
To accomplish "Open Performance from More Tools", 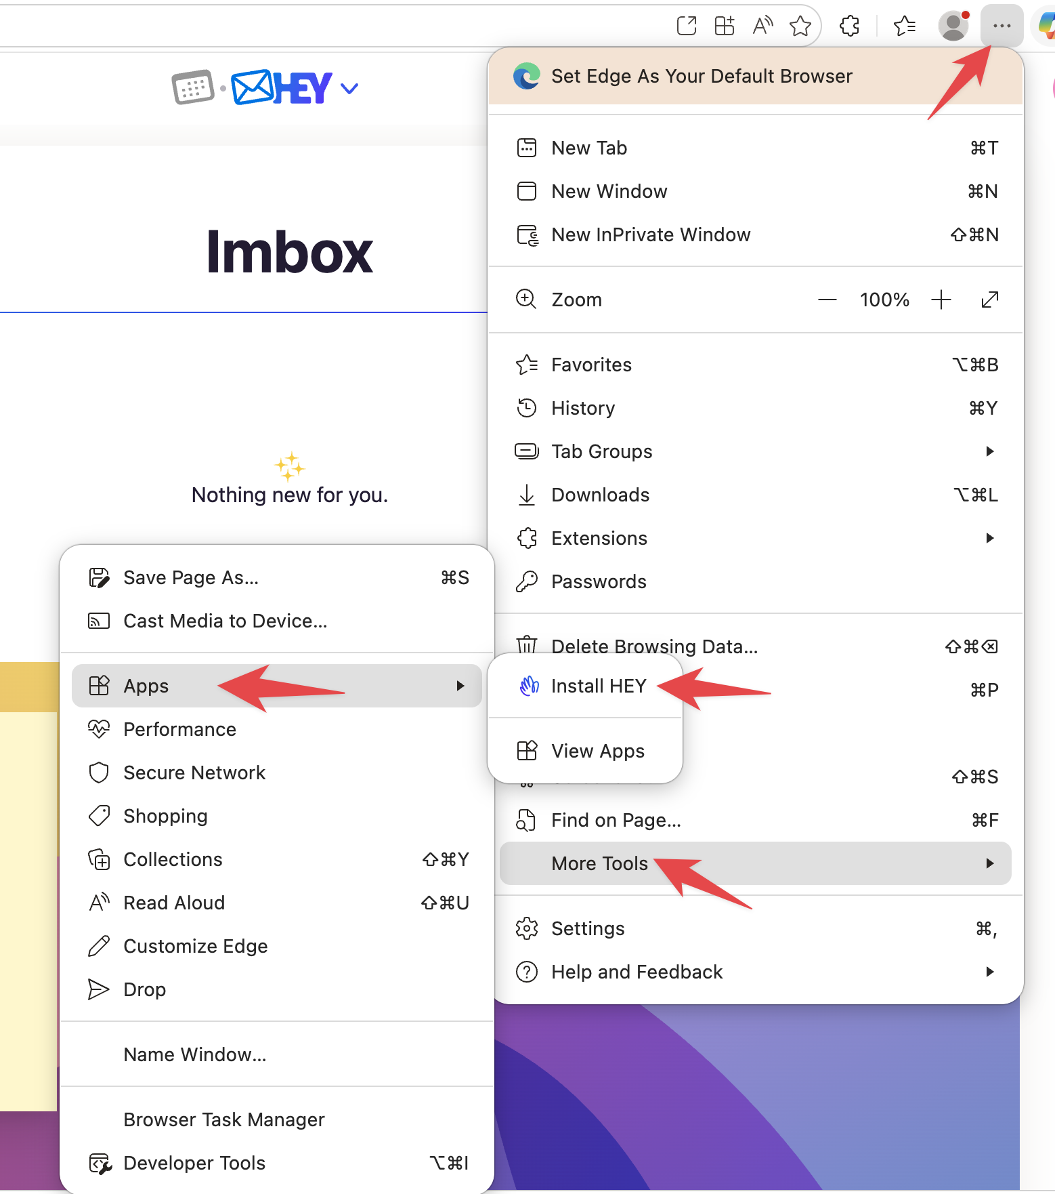I will (277, 729).
